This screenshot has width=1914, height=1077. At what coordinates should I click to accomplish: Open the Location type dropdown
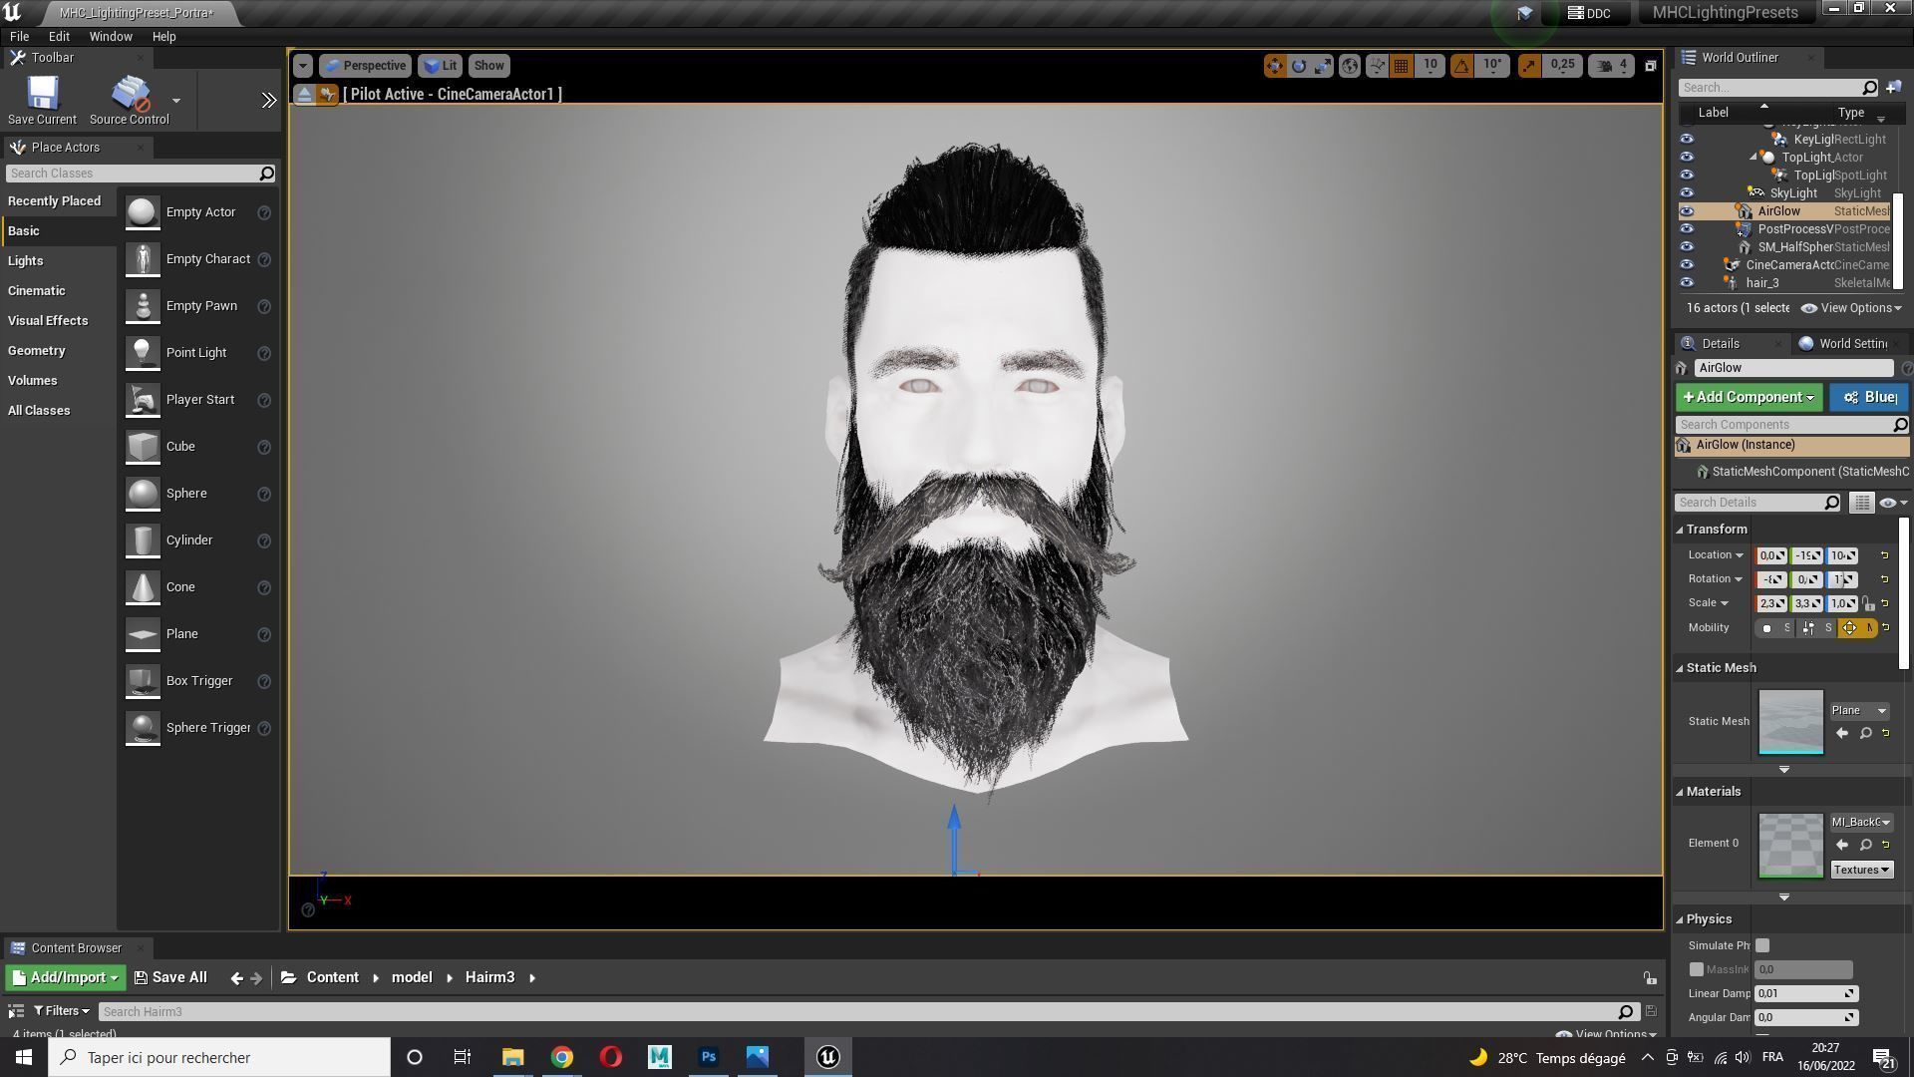coord(1716,555)
